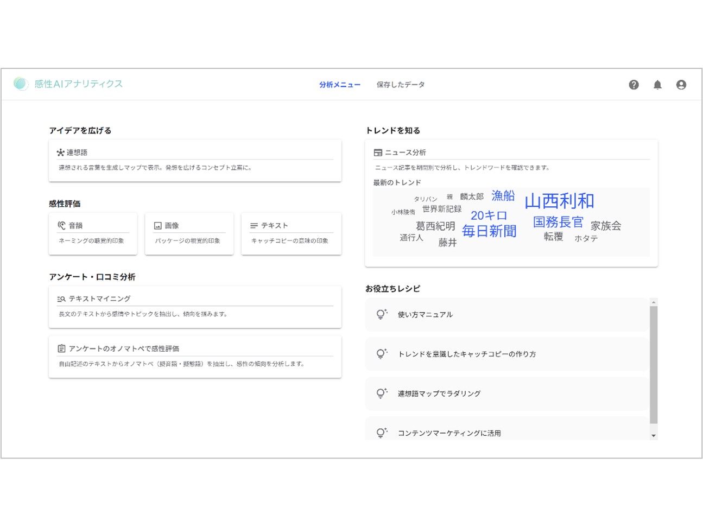Select the 音韻 ear icon
703x527 pixels.
coord(62,225)
